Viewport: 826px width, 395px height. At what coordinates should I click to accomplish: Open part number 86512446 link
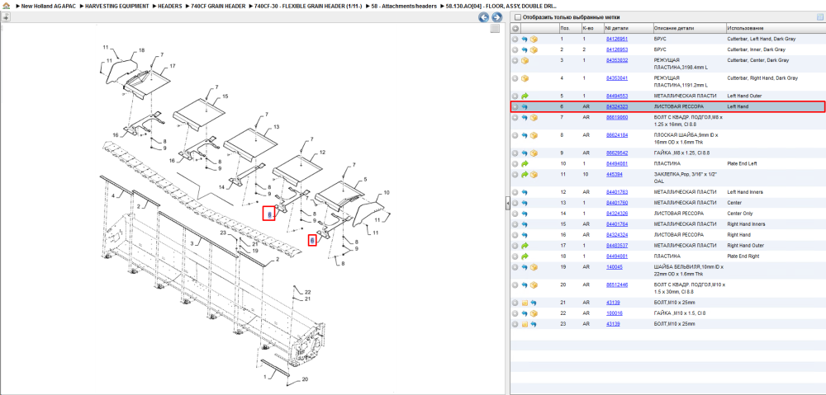pos(617,285)
